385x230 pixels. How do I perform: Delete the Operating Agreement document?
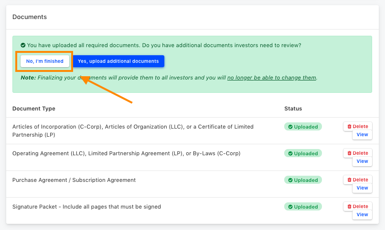(358, 153)
